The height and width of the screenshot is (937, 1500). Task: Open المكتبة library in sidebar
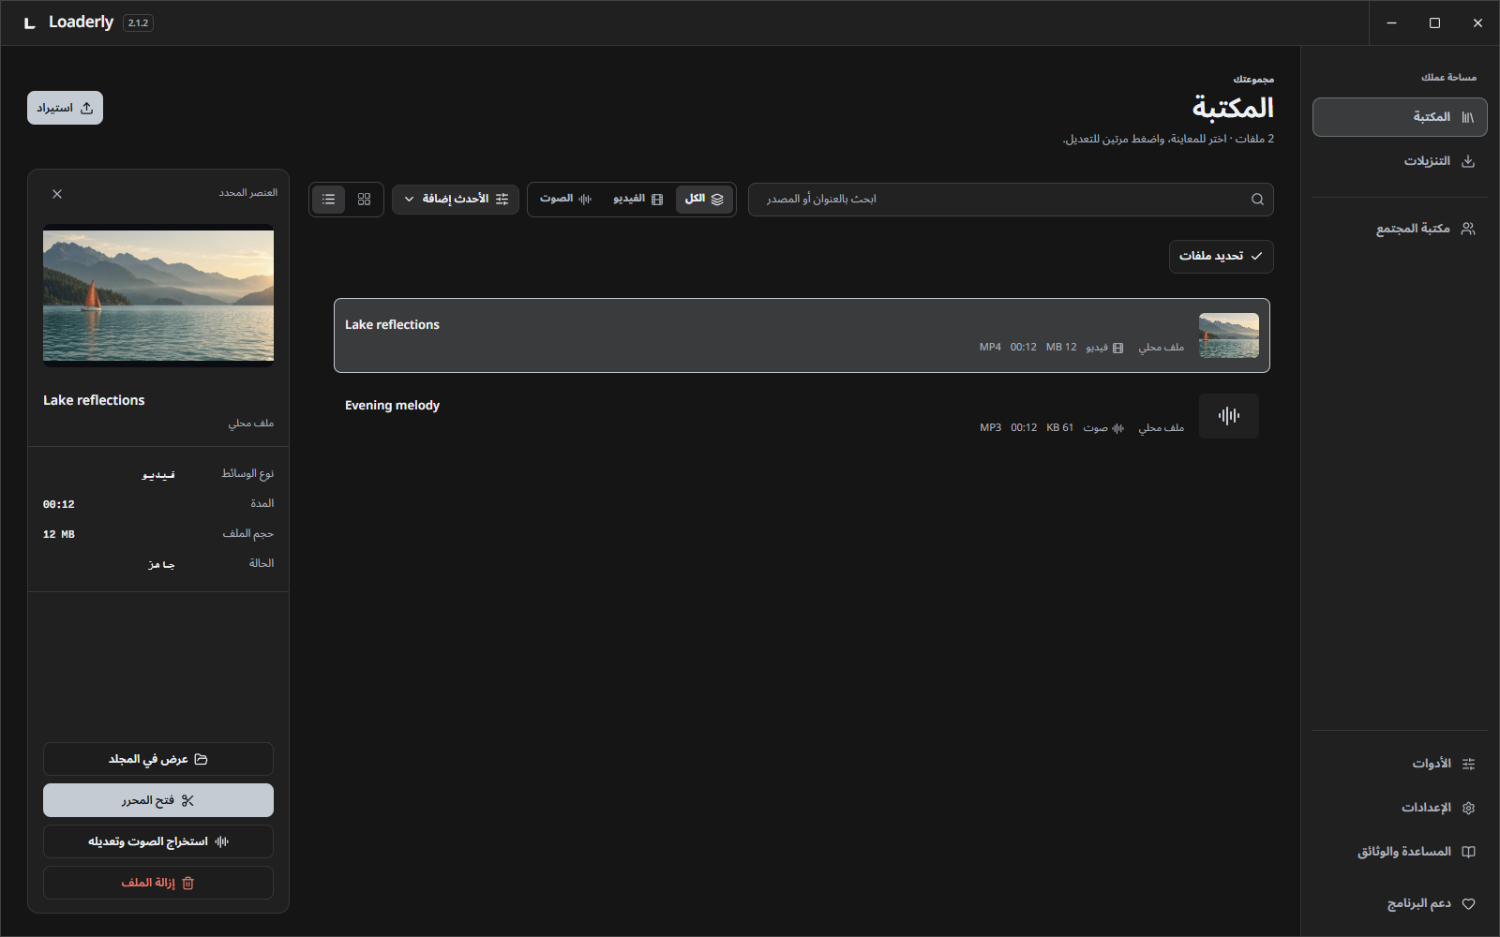pos(1400,117)
